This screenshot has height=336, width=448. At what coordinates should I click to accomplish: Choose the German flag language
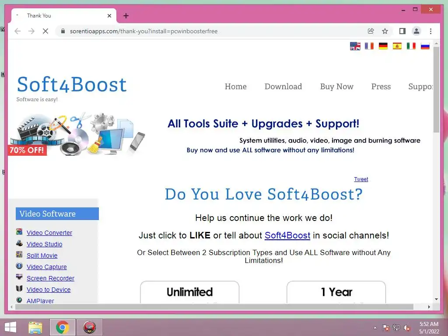(x=383, y=46)
